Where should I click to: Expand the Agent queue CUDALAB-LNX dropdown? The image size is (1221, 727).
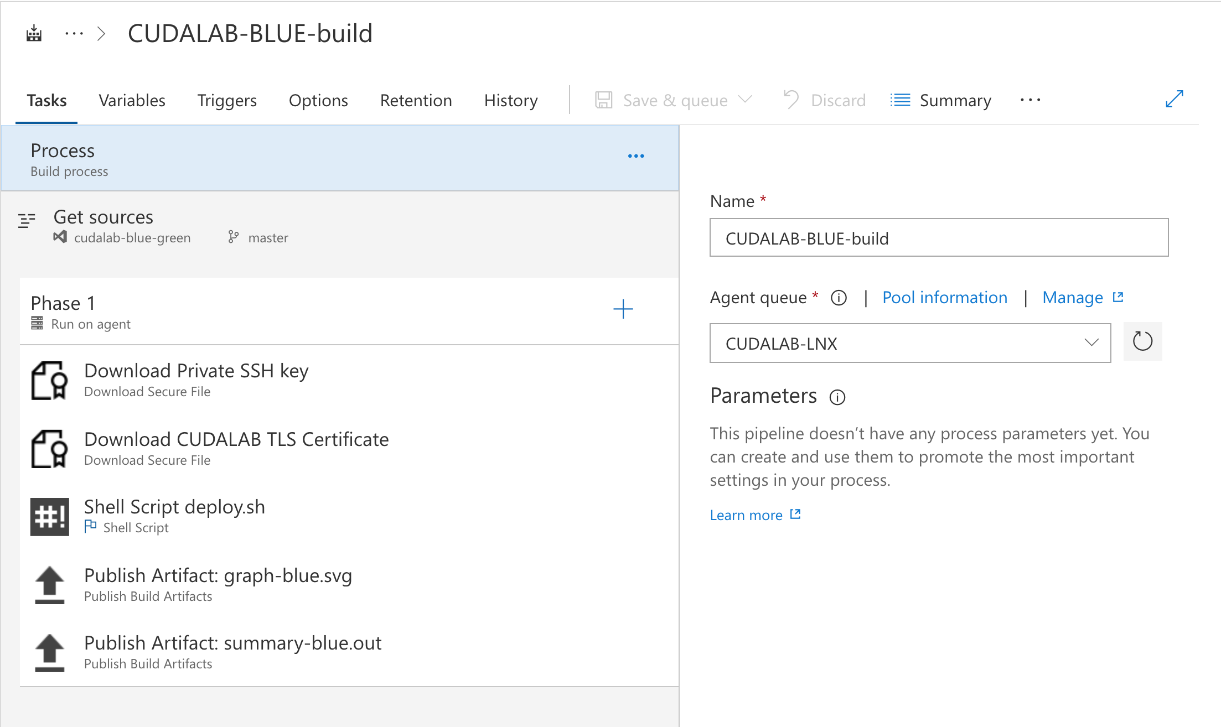1090,343
